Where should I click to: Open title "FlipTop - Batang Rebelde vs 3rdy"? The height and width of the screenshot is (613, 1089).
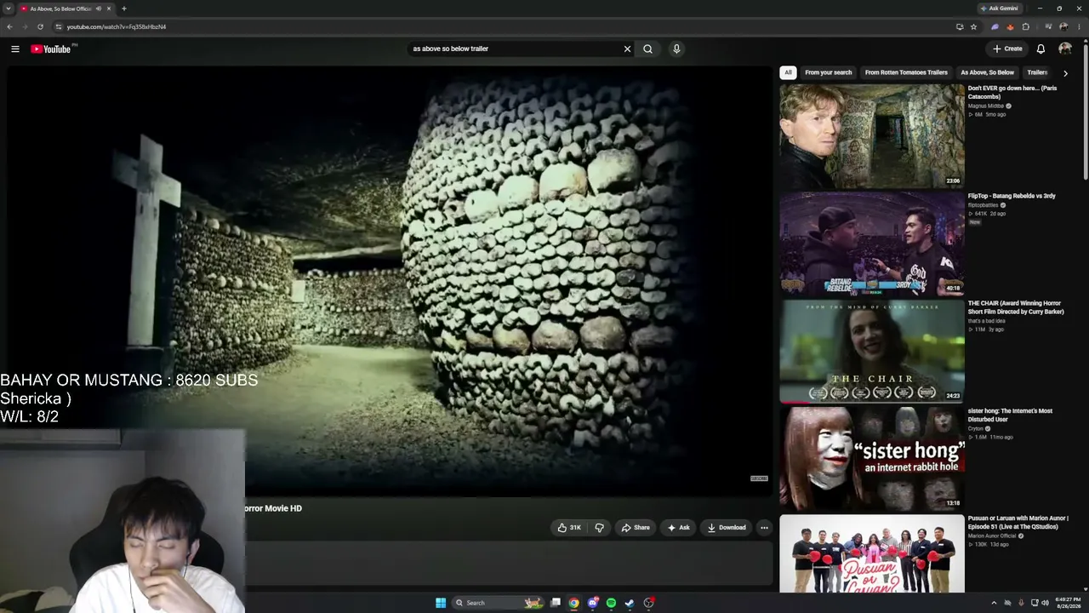(1012, 196)
